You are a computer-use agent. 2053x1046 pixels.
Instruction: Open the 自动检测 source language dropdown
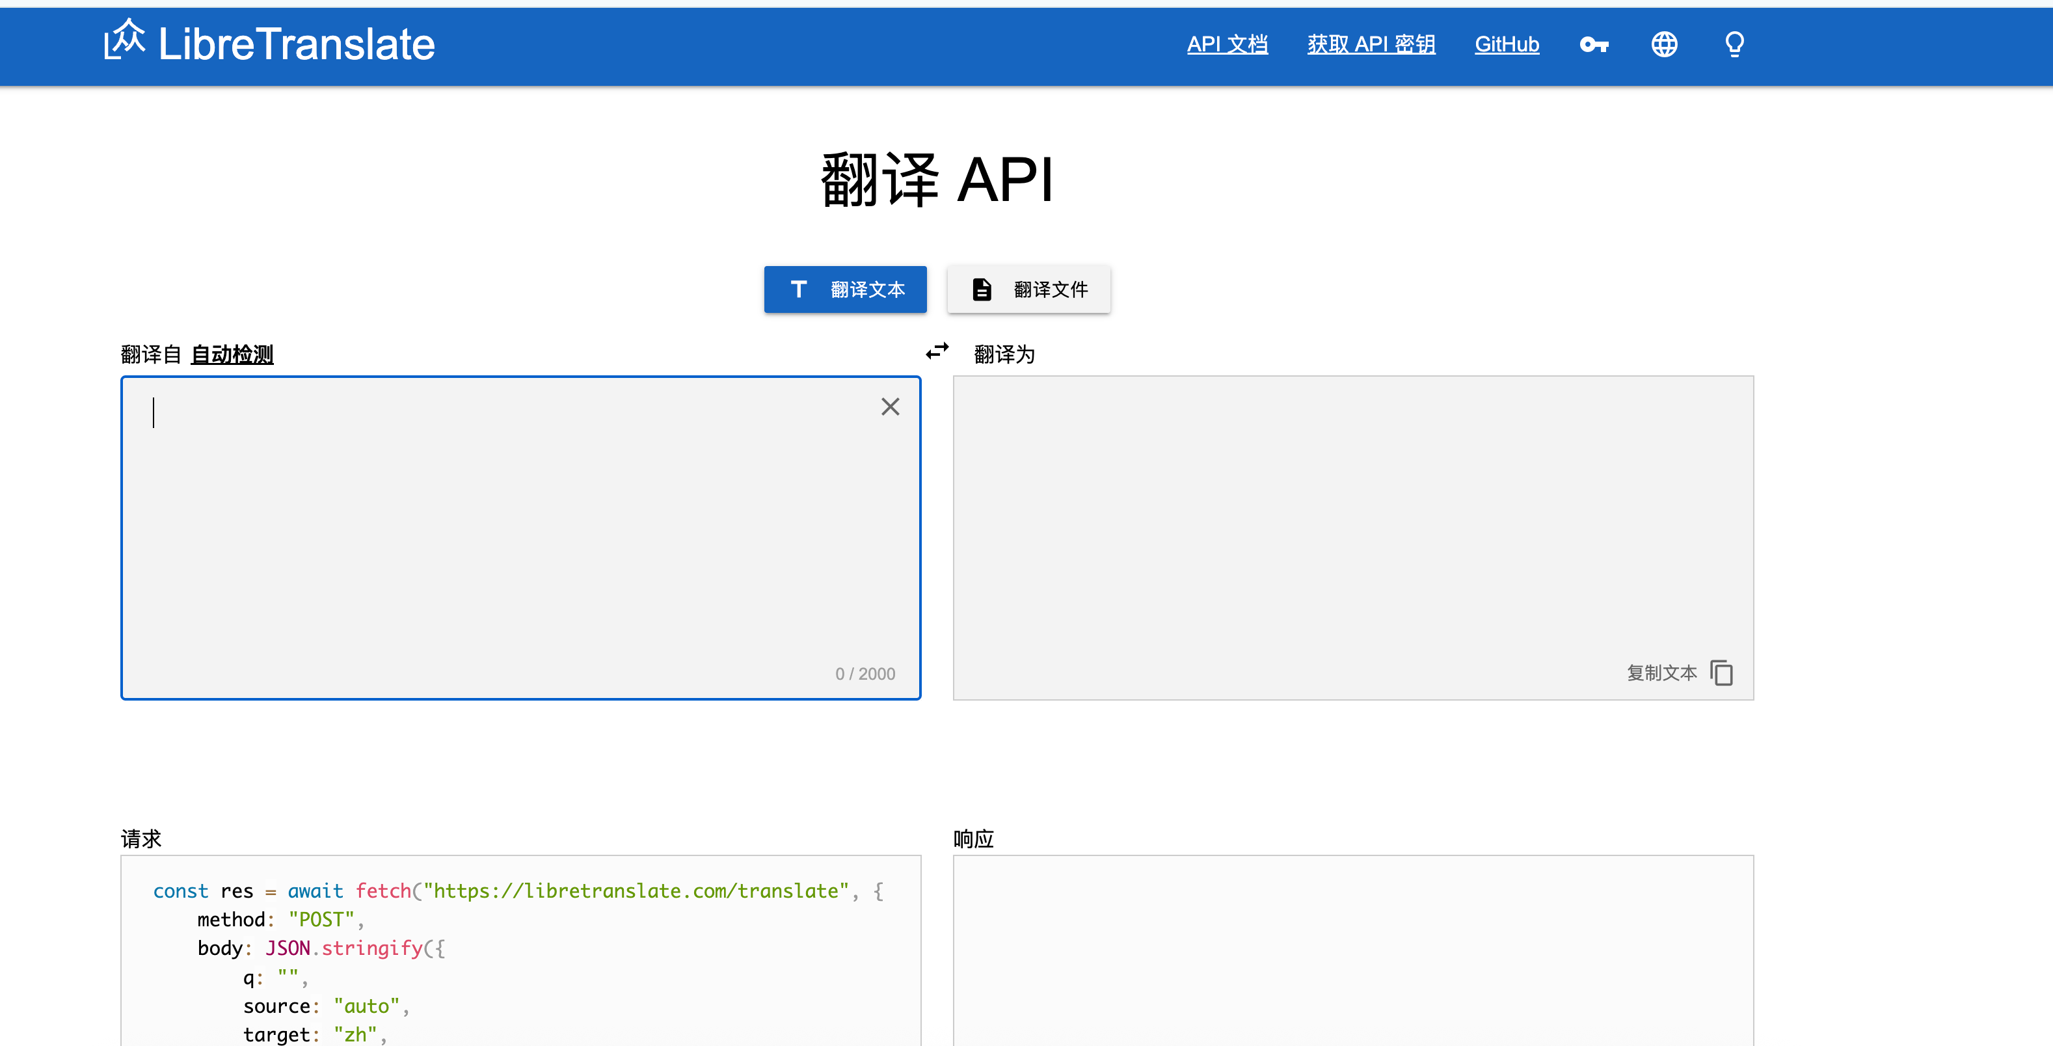232,354
